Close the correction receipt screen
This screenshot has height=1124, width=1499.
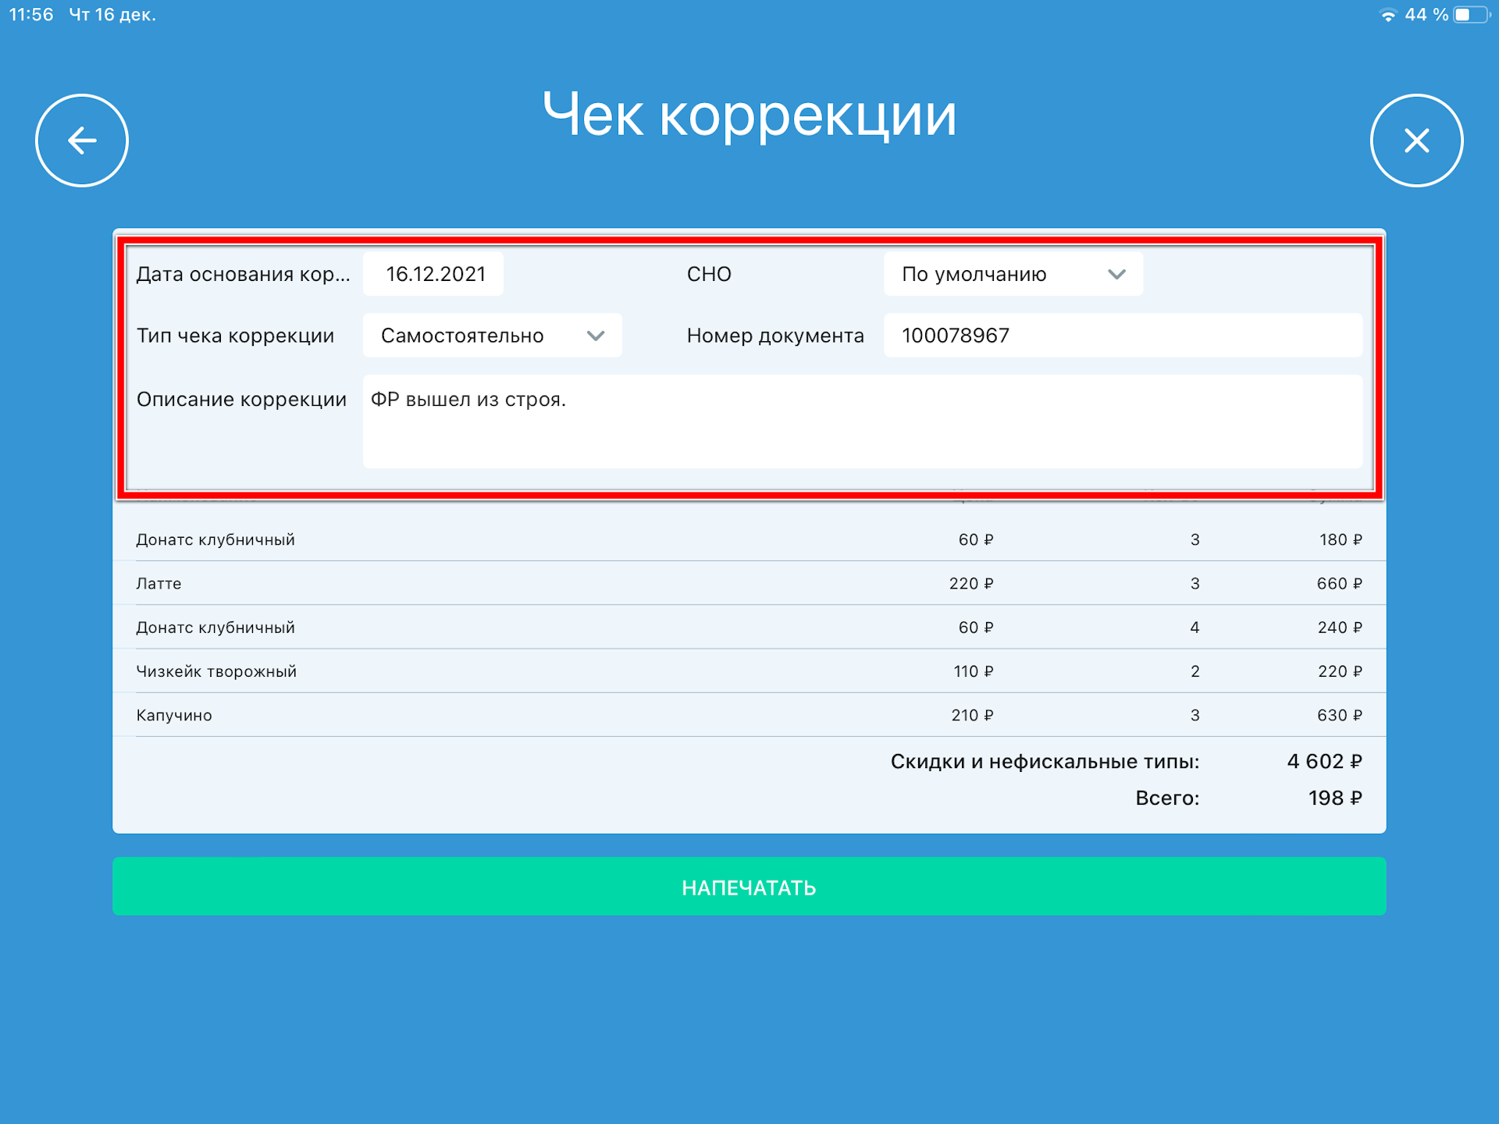pos(1416,140)
